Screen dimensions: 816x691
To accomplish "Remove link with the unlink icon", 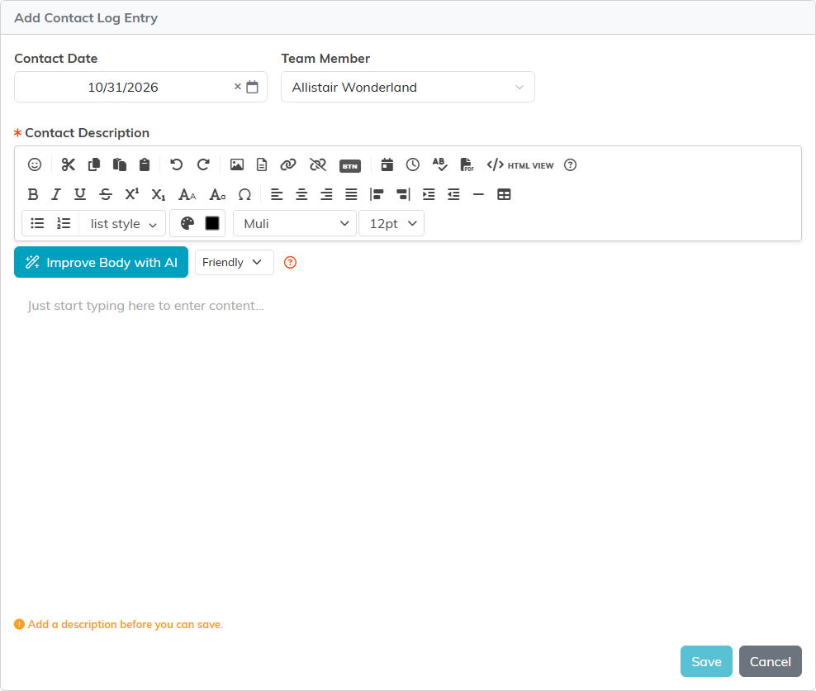I will (317, 164).
